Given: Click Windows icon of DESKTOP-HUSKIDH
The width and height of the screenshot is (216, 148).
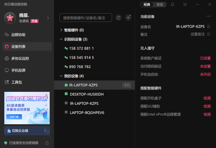Looking at the screenshot, I should (x=66, y=94).
